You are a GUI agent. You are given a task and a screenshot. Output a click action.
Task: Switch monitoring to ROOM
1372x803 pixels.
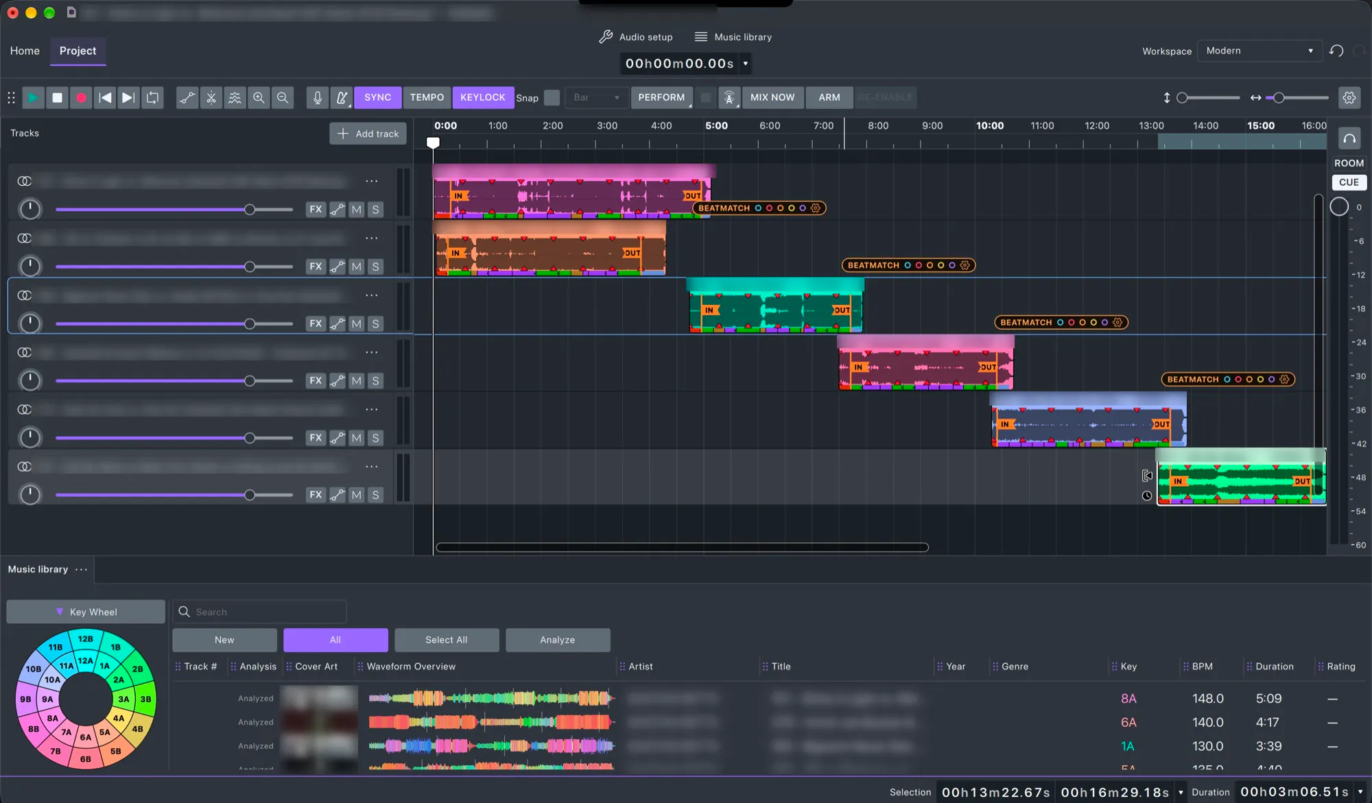[1349, 163]
